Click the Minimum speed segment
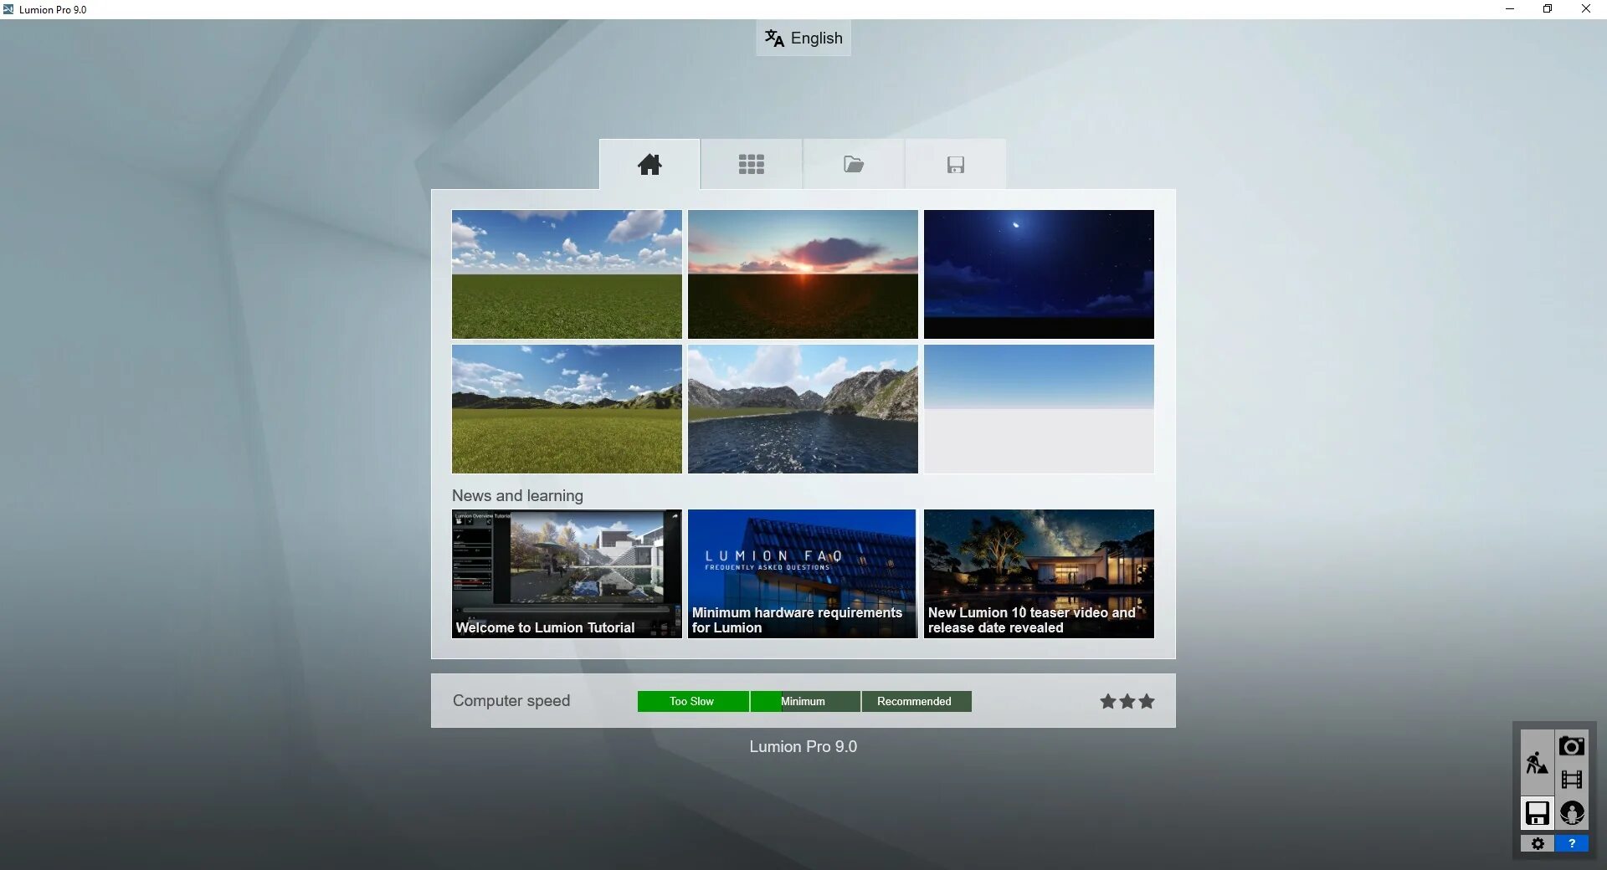This screenshot has width=1607, height=870. [805, 701]
